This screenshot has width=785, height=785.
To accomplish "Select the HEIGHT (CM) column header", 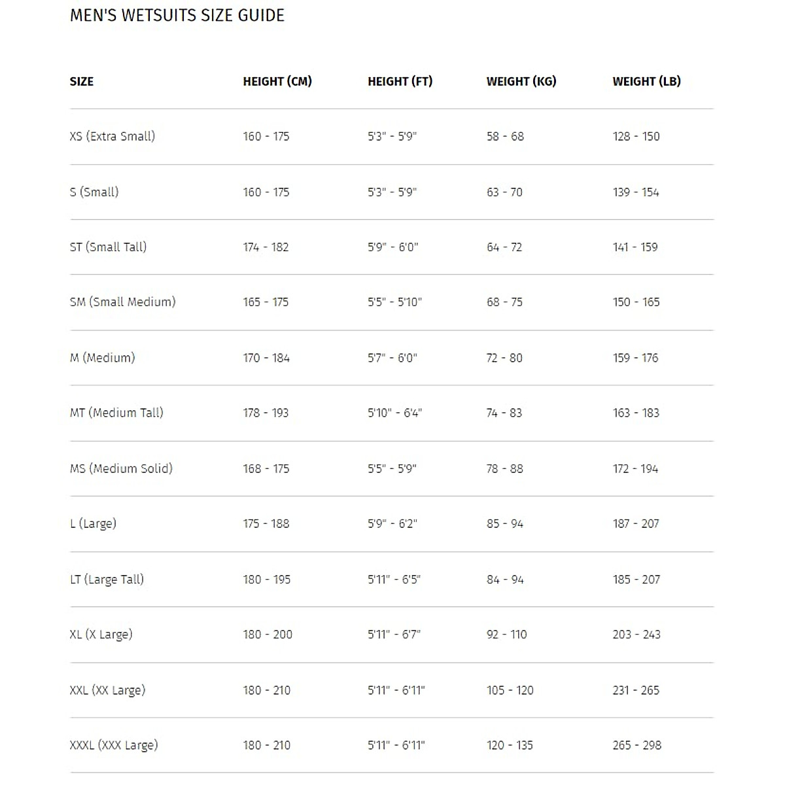I will pyautogui.click(x=277, y=82).
